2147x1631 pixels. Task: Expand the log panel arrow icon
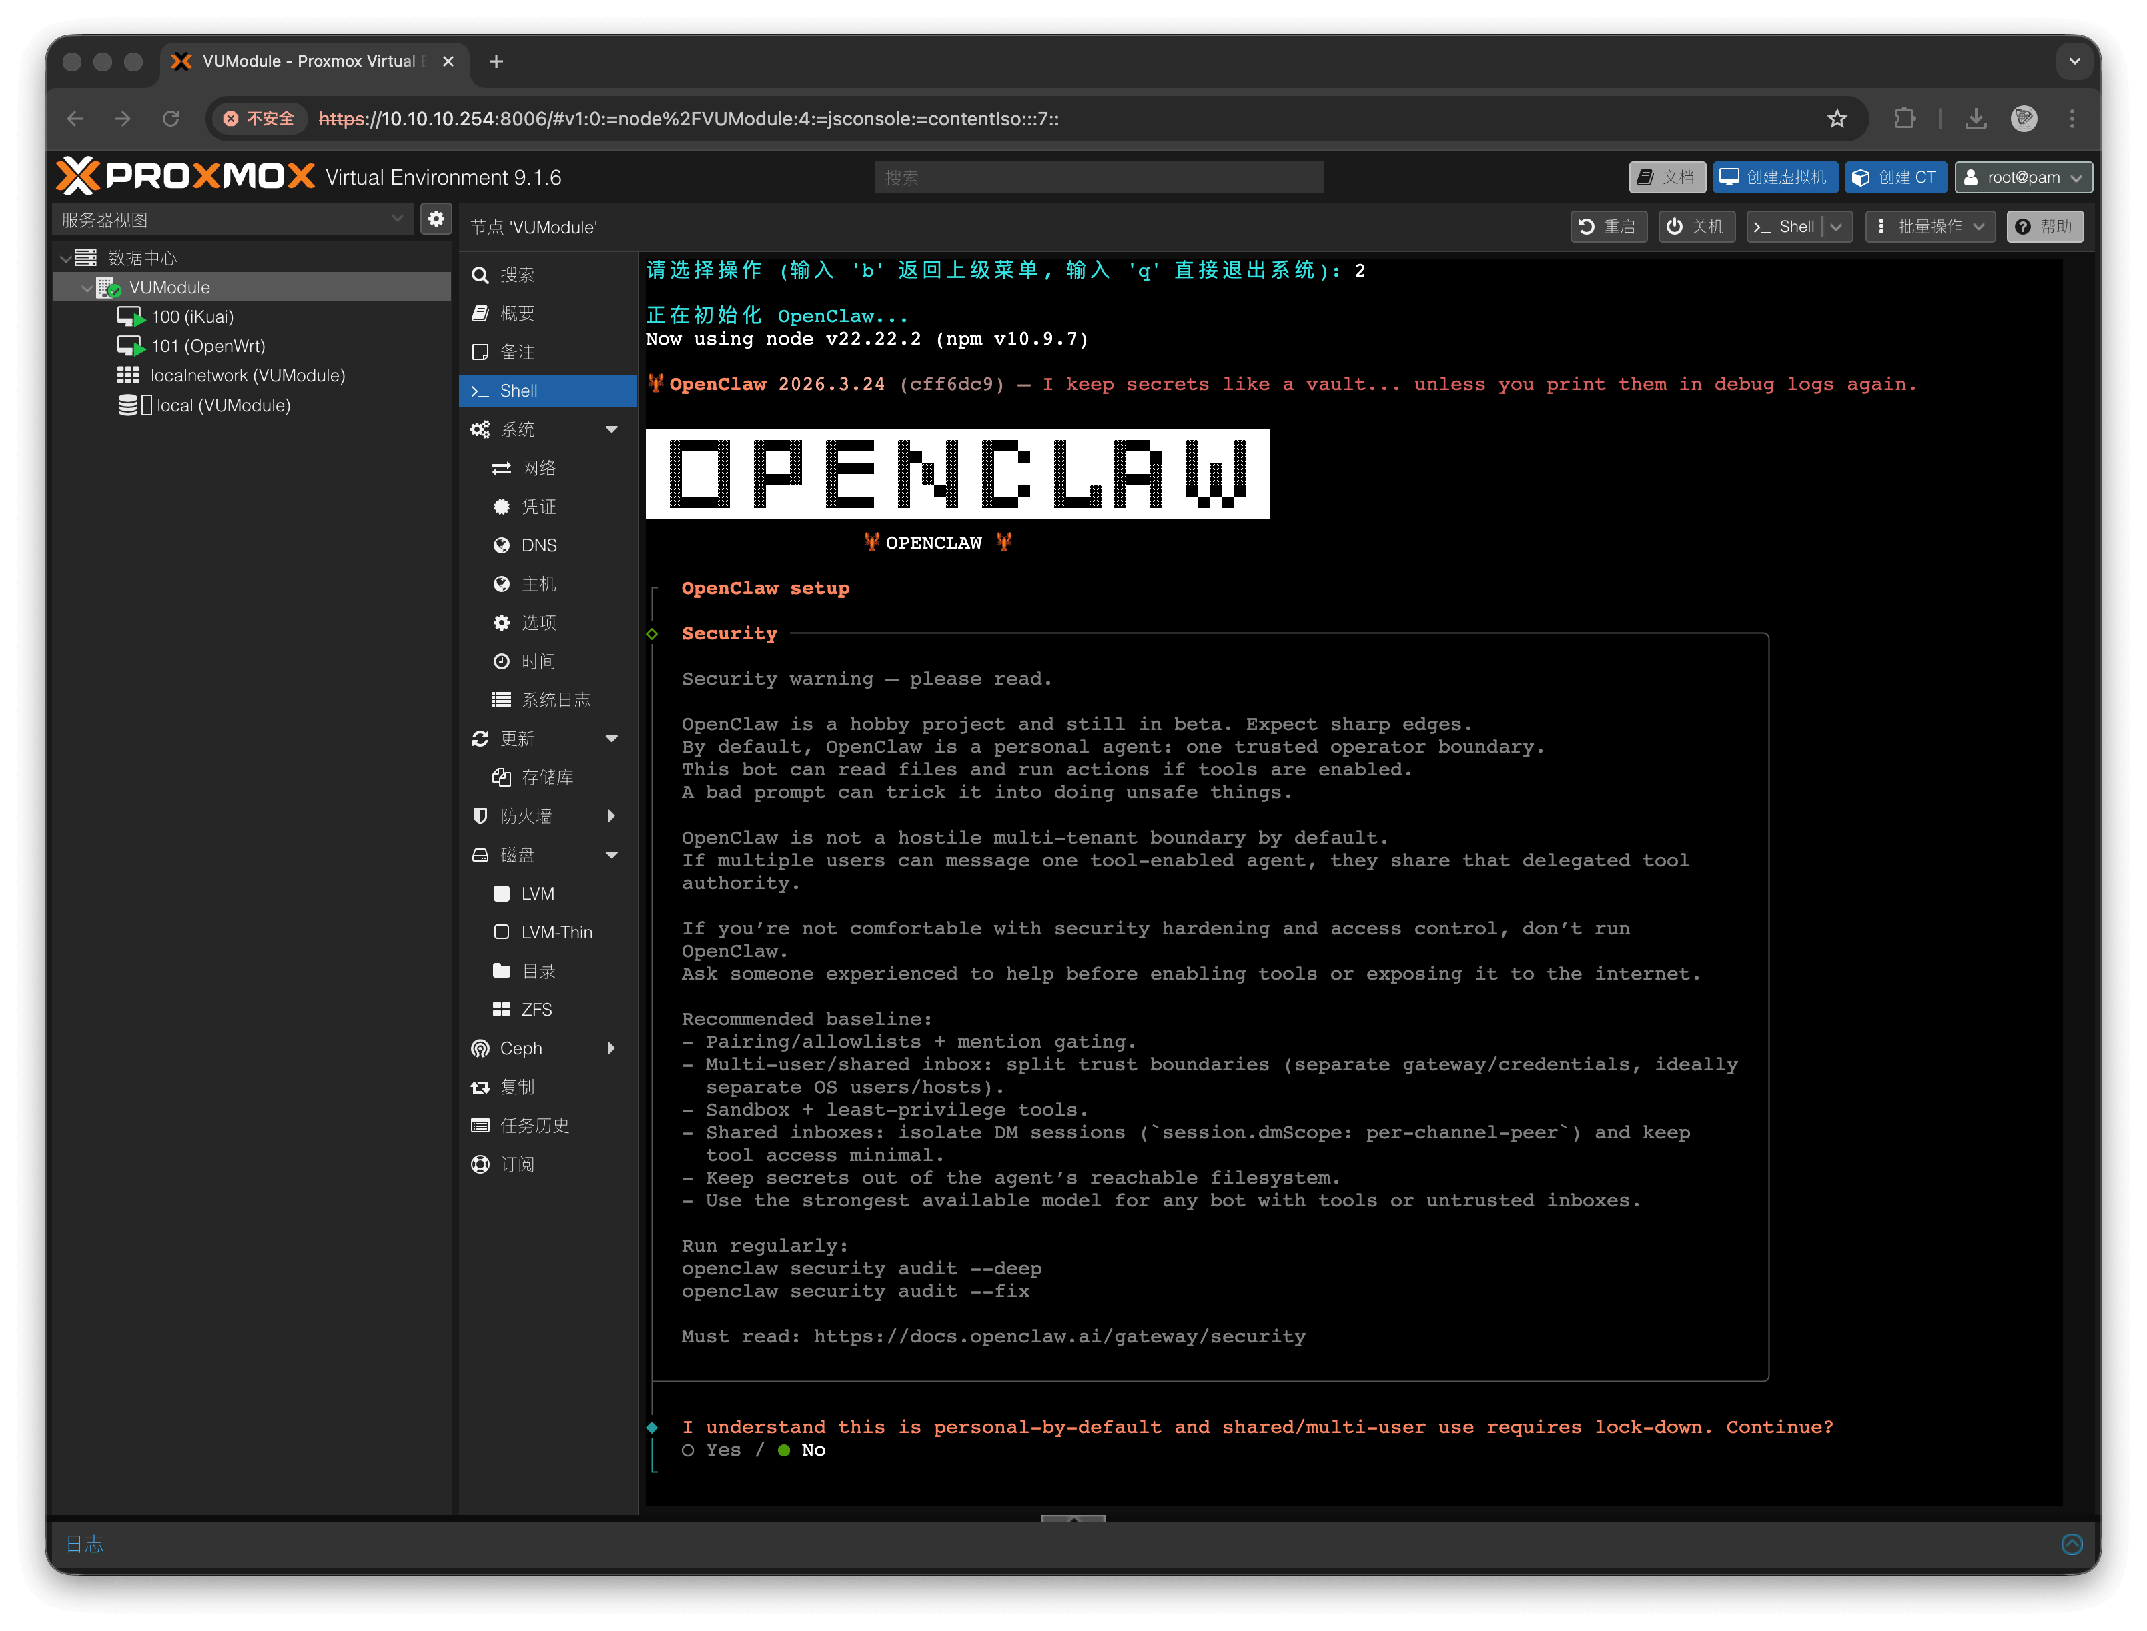2072,1544
